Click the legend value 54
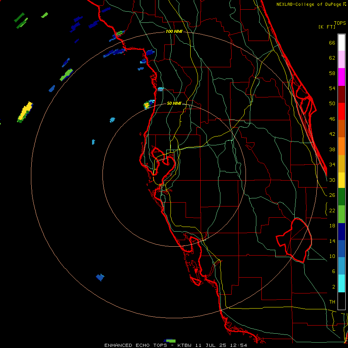348x348 pixels. (x=332, y=88)
